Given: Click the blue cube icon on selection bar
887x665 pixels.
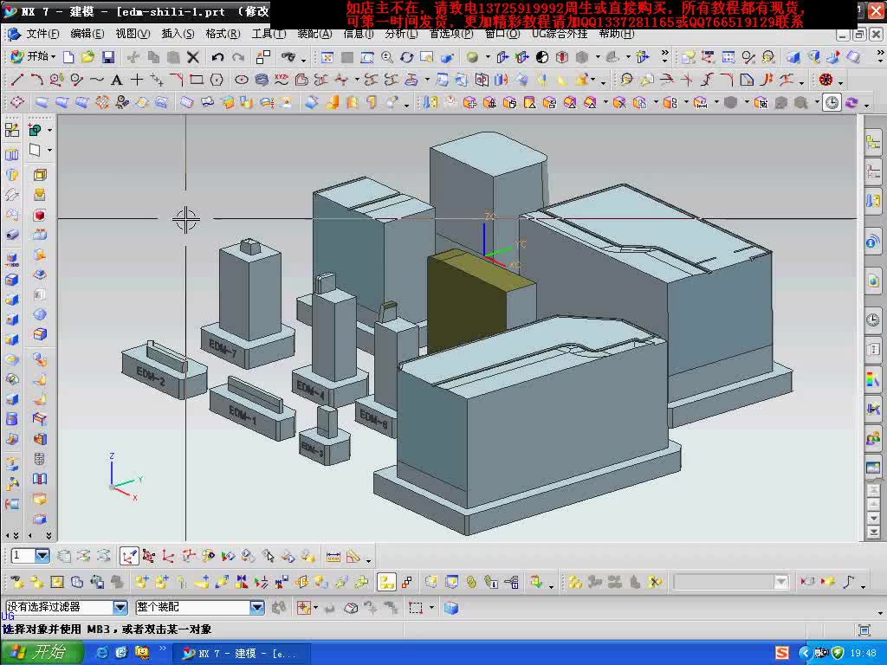Looking at the screenshot, I should tap(450, 608).
